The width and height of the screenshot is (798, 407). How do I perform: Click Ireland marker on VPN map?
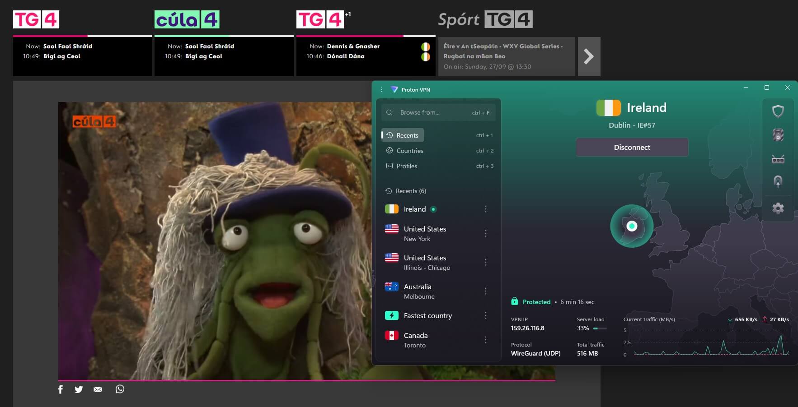point(632,226)
